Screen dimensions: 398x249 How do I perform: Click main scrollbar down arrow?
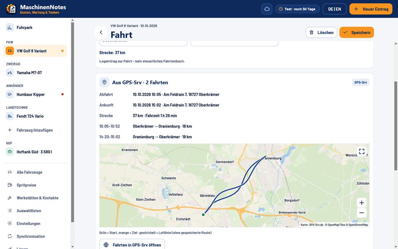coord(396,247)
